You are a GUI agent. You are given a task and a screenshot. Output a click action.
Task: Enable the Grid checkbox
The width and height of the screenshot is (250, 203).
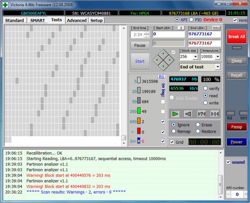point(172,142)
